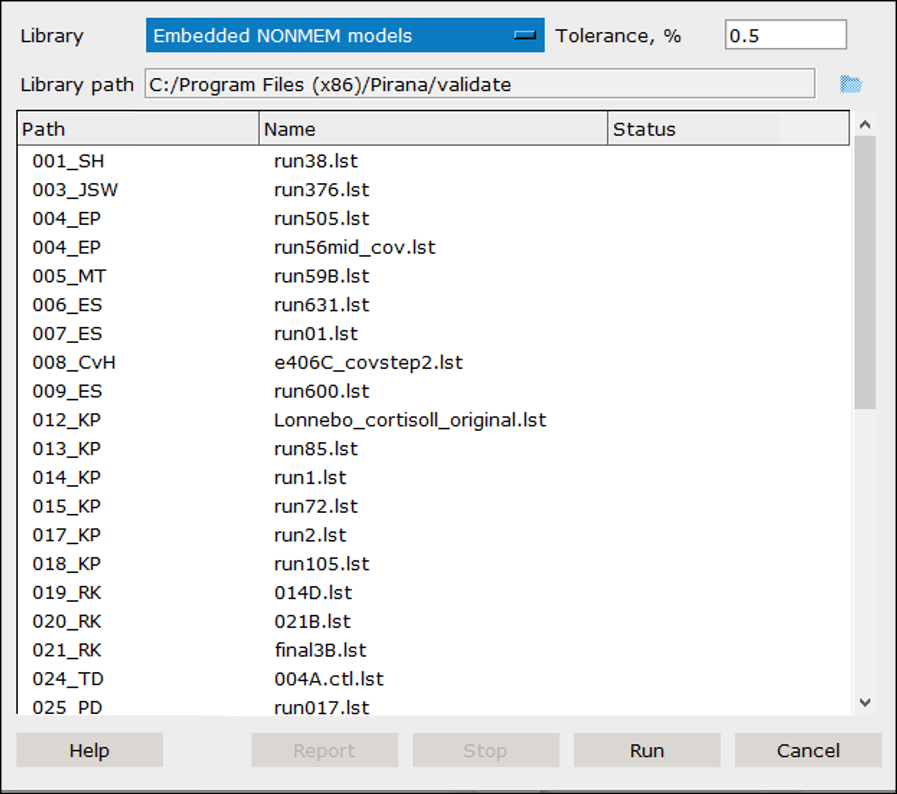Viewport: 897px width, 794px height.
Task: Select the run38.lst model entry
Action: 316,160
